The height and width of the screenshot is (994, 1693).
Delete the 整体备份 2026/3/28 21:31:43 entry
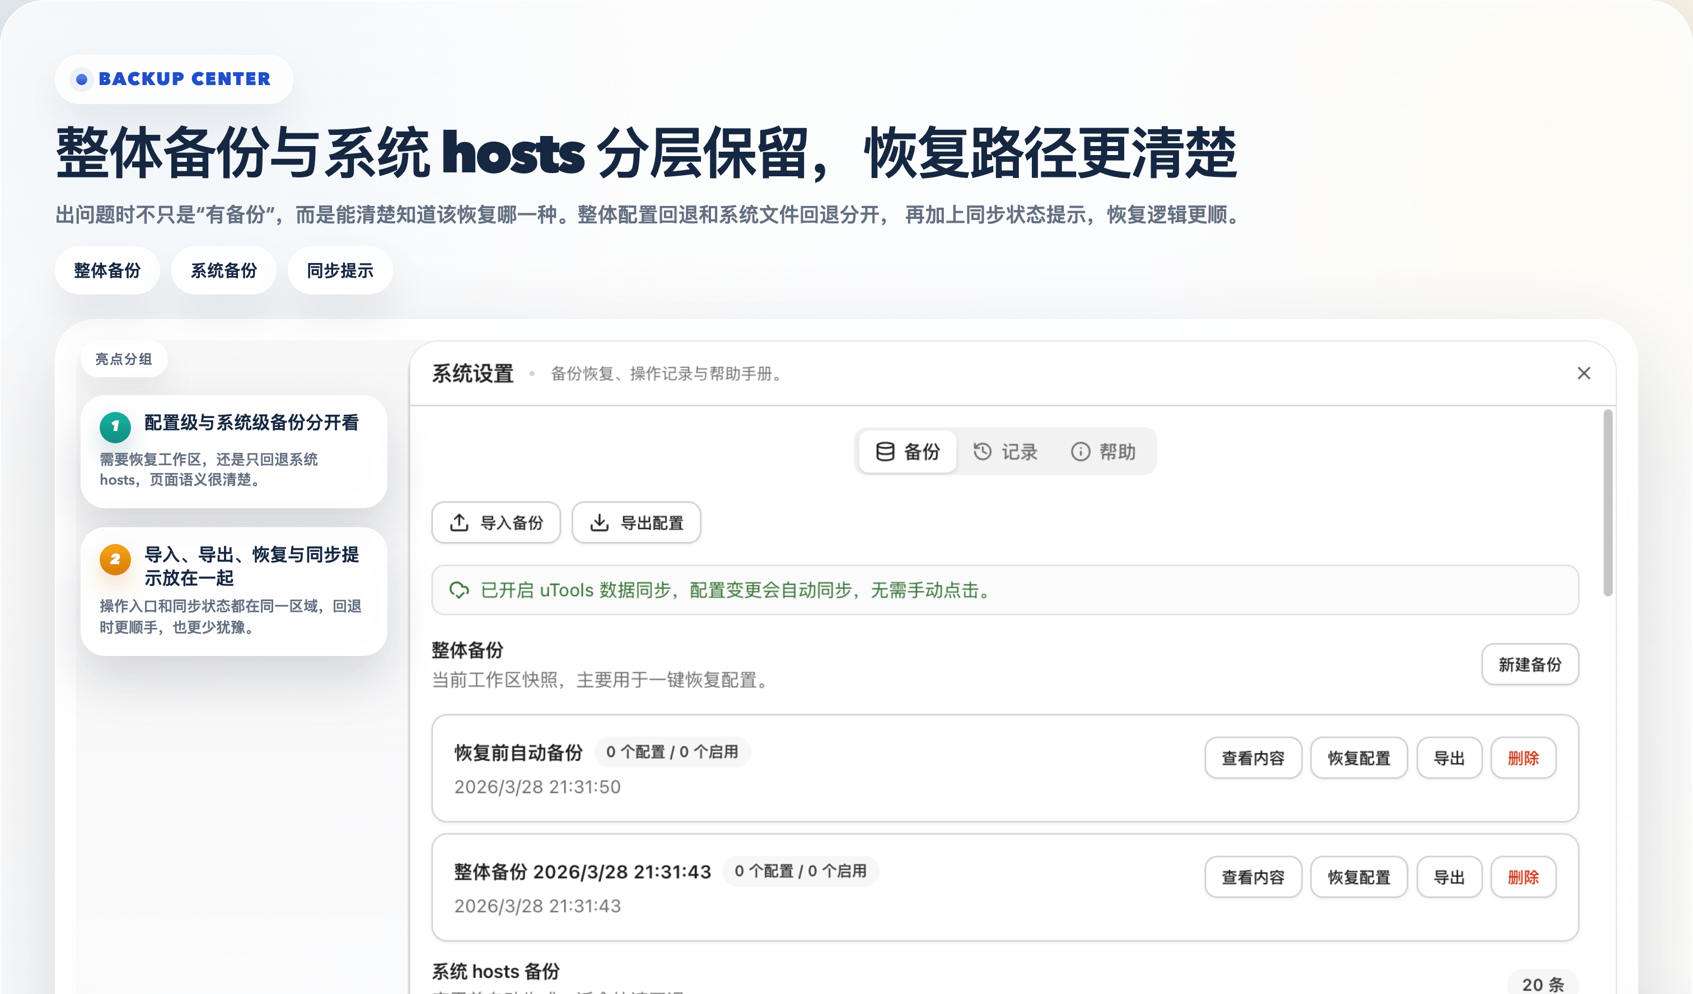coord(1523,877)
